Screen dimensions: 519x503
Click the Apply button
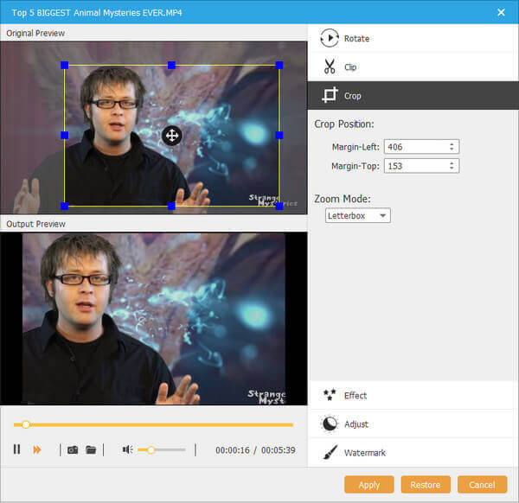tap(368, 485)
